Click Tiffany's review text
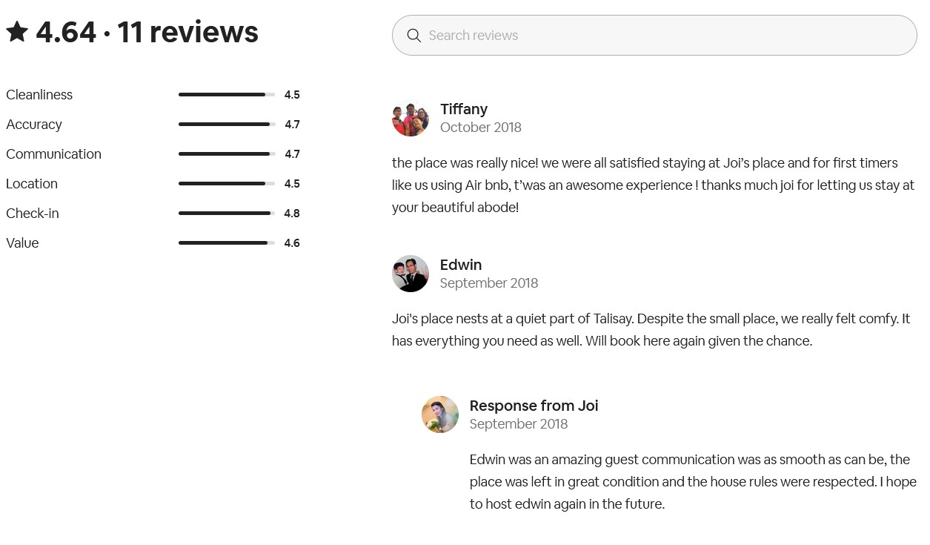The width and height of the screenshot is (930, 545). 652,185
